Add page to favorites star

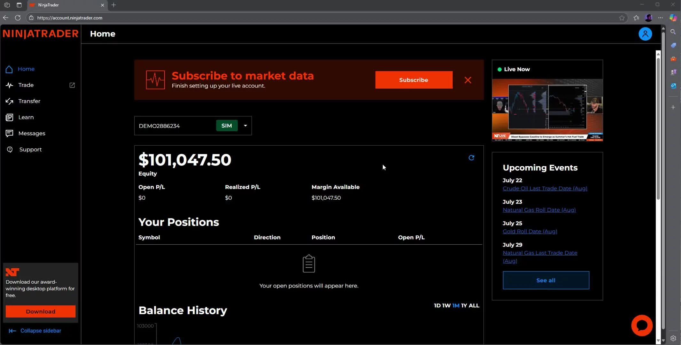pos(622,18)
